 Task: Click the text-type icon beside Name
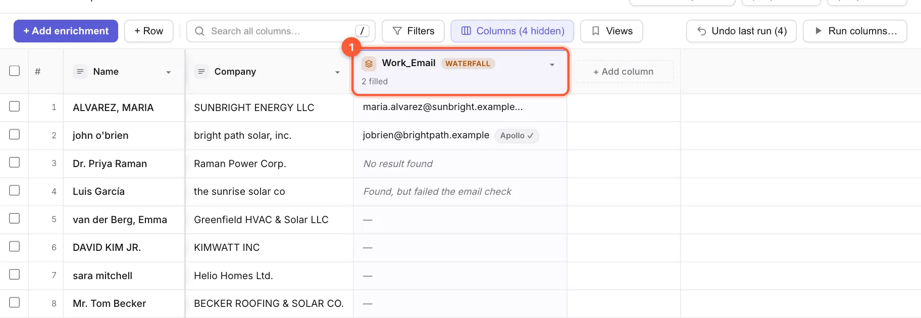tap(80, 72)
